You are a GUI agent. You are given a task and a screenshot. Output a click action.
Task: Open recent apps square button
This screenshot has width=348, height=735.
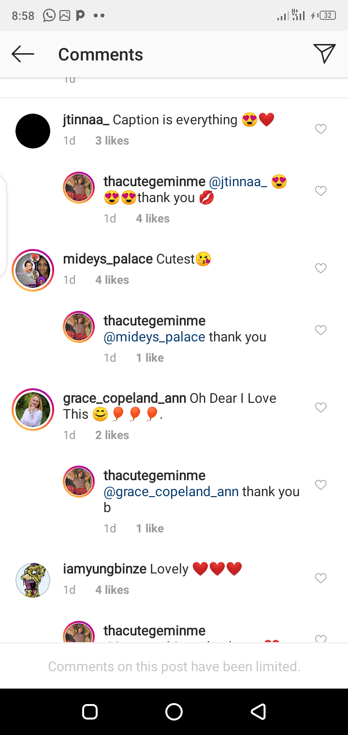click(90, 712)
